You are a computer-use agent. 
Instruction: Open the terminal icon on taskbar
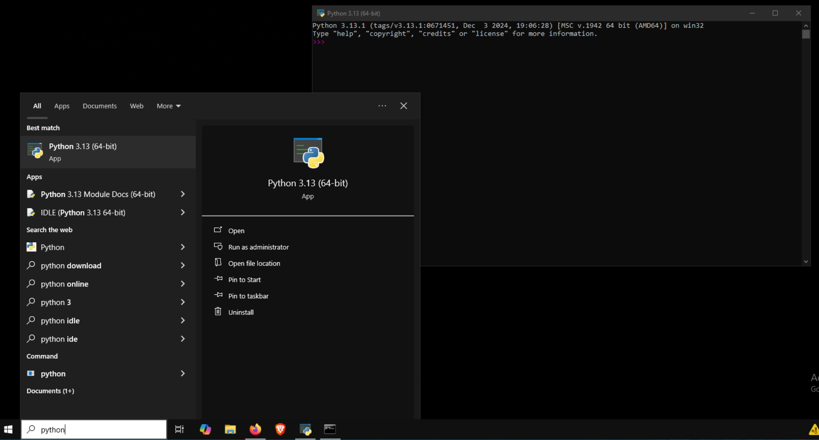330,429
